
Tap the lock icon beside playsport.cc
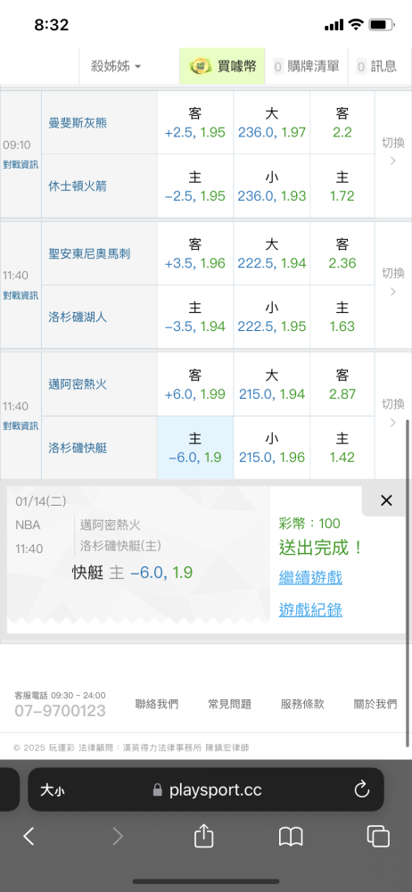(x=158, y=790)
